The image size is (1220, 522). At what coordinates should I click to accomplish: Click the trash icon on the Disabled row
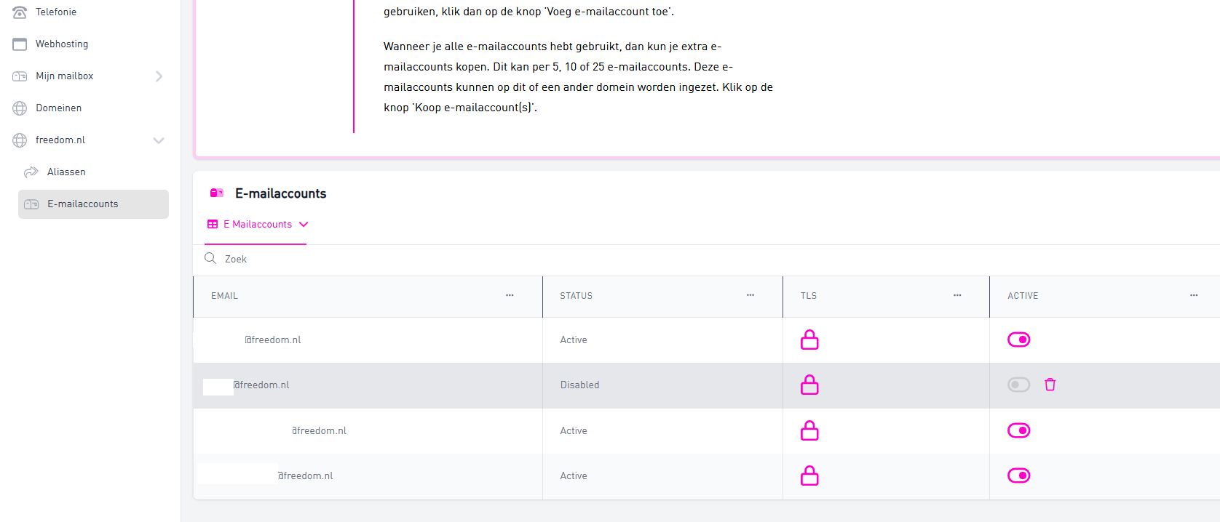[x=1050, y=385]
